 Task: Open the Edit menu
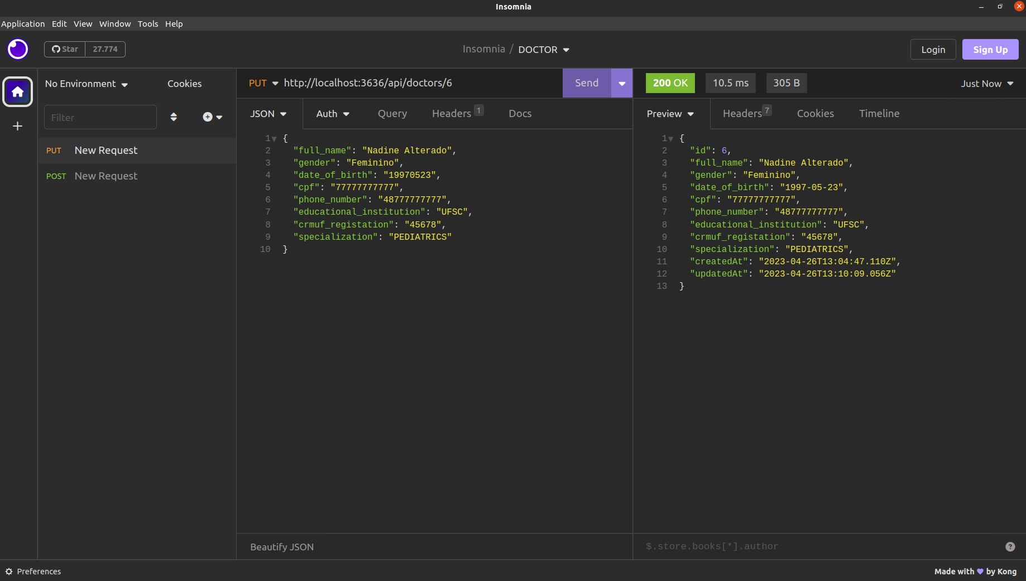[x=59, y=24]
